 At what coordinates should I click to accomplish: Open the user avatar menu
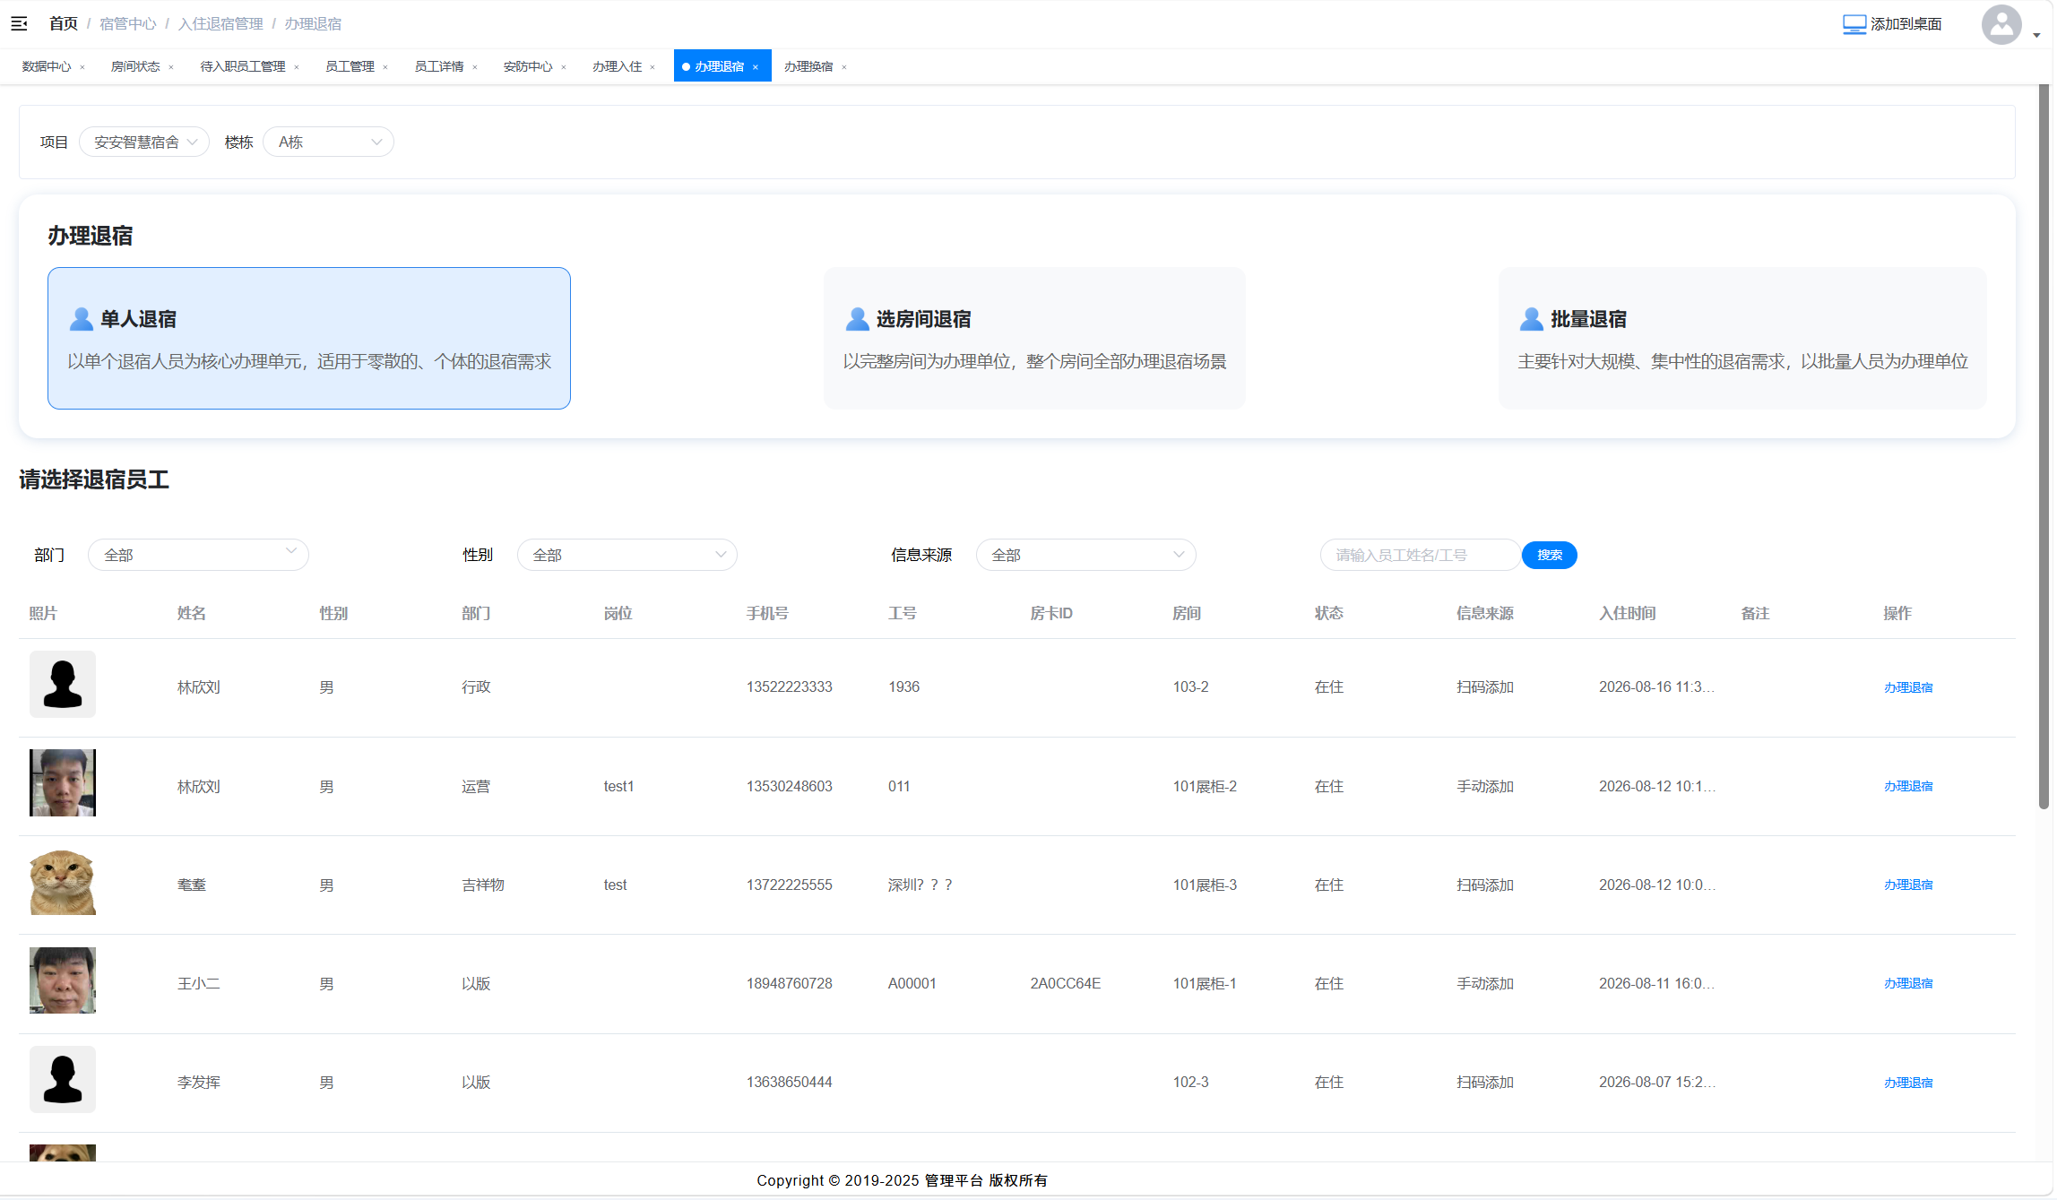[2001, 24]
